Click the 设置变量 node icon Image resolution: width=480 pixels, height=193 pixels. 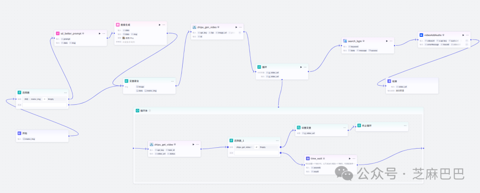pos(299,127)
